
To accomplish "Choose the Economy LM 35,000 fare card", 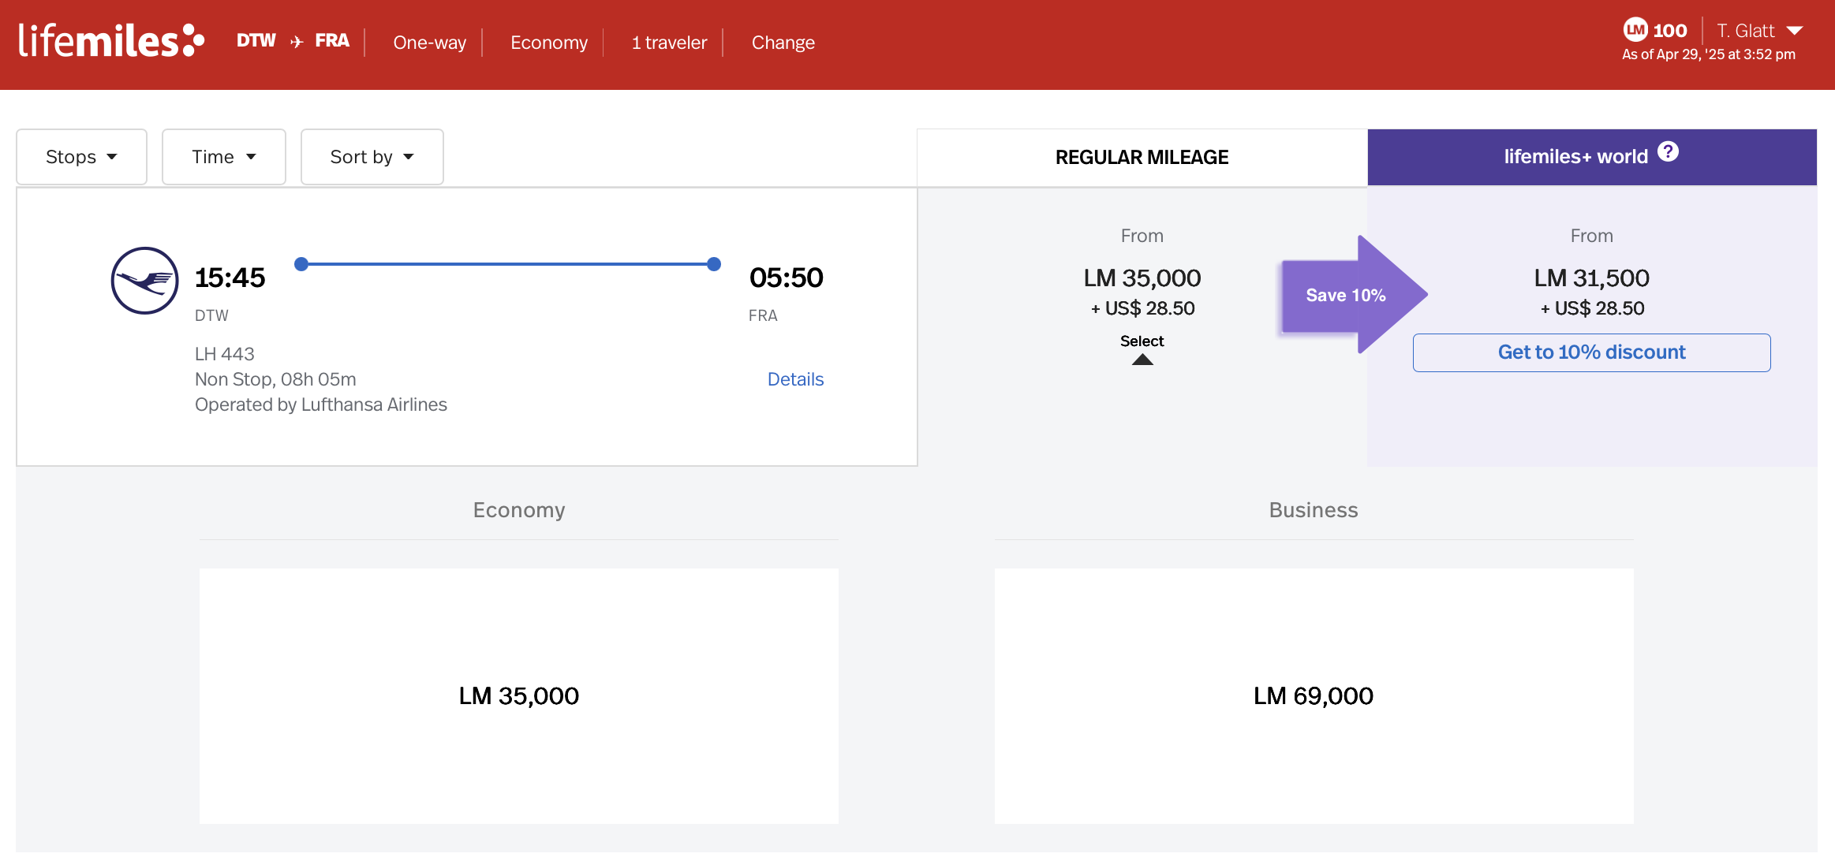I will [519, 696].
